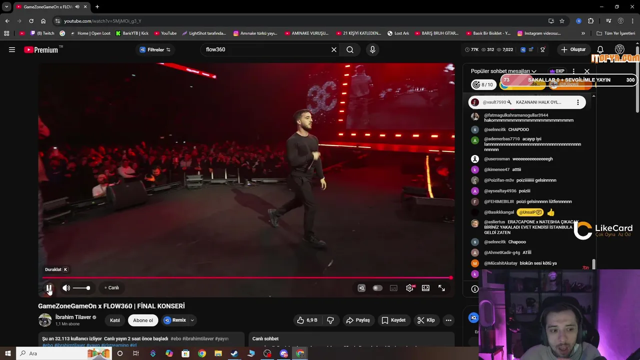Enter fullscreen mode

[441, 288]
